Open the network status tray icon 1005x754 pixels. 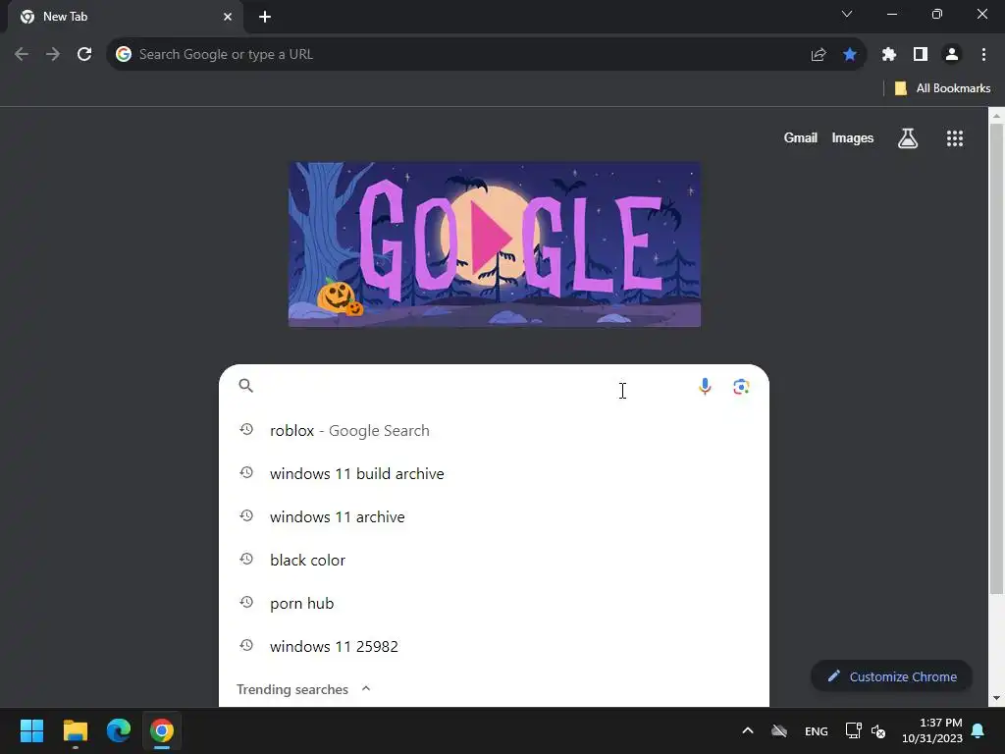(x=853, y=730)
